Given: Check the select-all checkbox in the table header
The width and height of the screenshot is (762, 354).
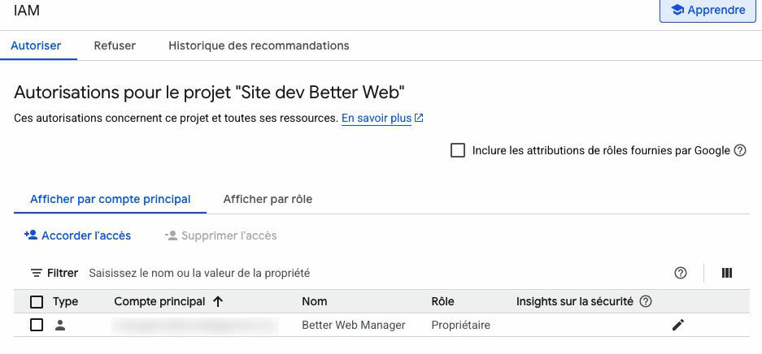Looking at the screenshot, I should pyautogui.click(x=37, y=302).
